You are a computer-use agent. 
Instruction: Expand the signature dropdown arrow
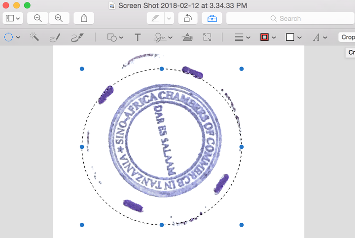(171, 37)
